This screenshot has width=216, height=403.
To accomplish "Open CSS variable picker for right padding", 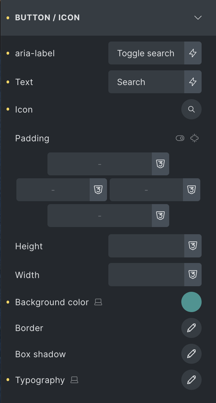I will 191,190.
